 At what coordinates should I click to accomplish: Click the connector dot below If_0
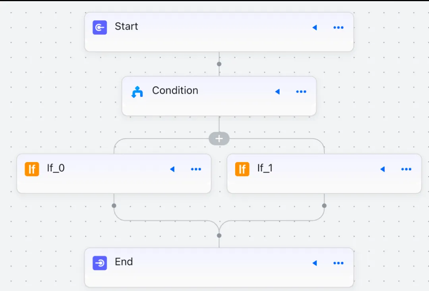[x=114, y=206]
